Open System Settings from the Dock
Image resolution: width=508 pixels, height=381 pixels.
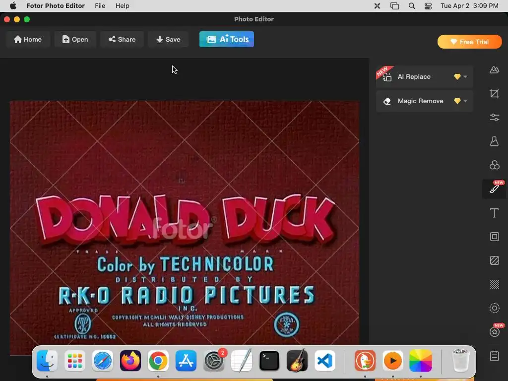point(214,361)
